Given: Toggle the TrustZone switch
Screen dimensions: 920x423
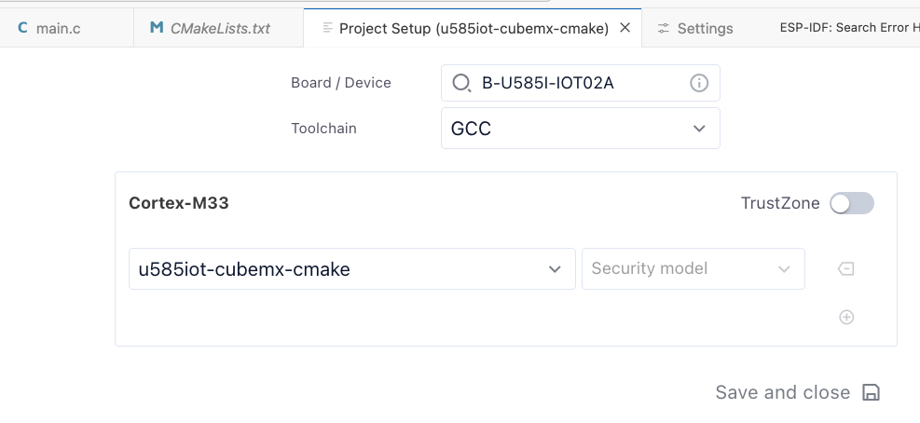Looking at the screenshot, I should (x=852, y=203).
